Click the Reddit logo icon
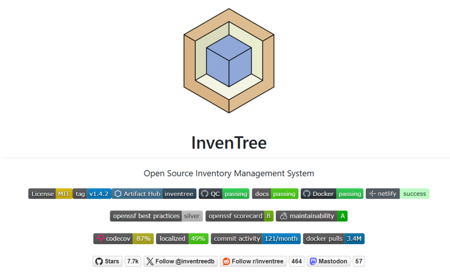 pyautogui.click(x=226, y=261)
